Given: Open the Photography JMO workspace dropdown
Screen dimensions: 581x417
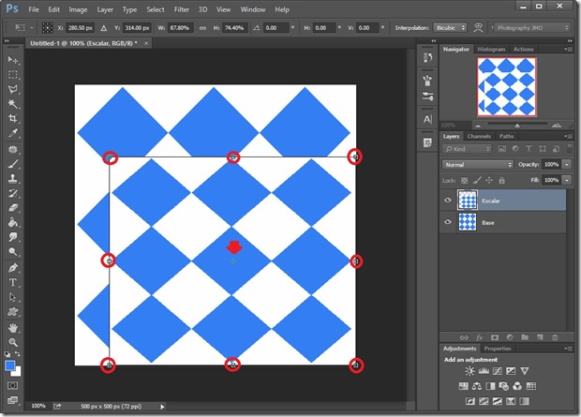Looking at the screenshot, I should point(531,28).
